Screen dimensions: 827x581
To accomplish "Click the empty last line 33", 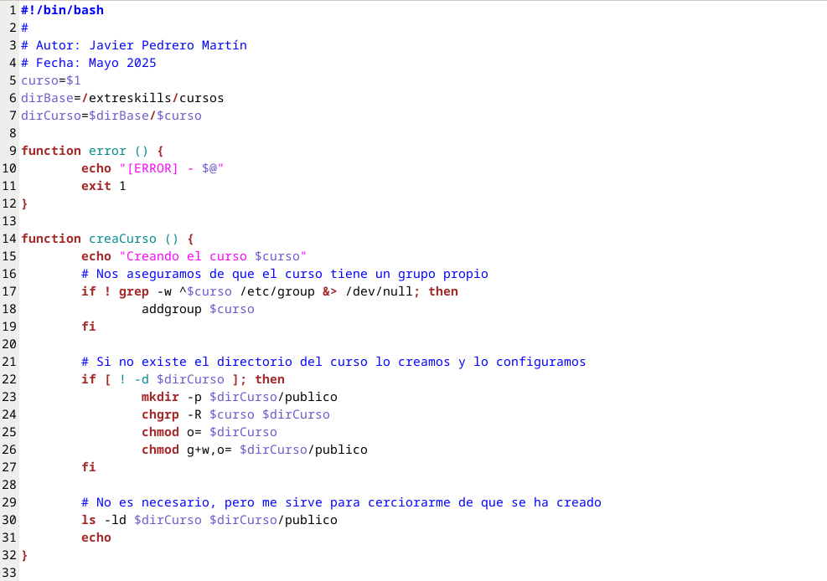I will coord(335,573).
